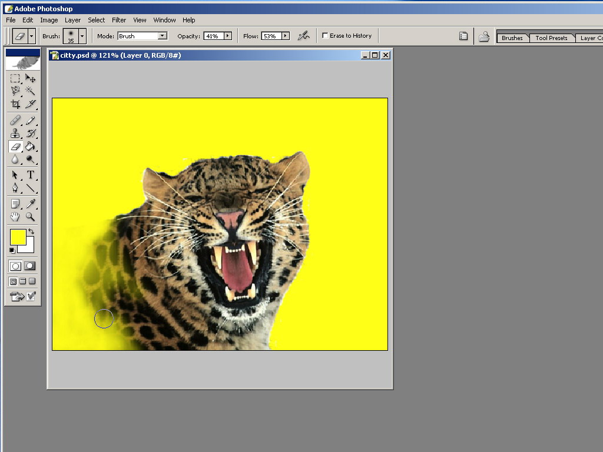
Task: Expand the Opacity slider arrow
Action: click(x=227, y=36)
